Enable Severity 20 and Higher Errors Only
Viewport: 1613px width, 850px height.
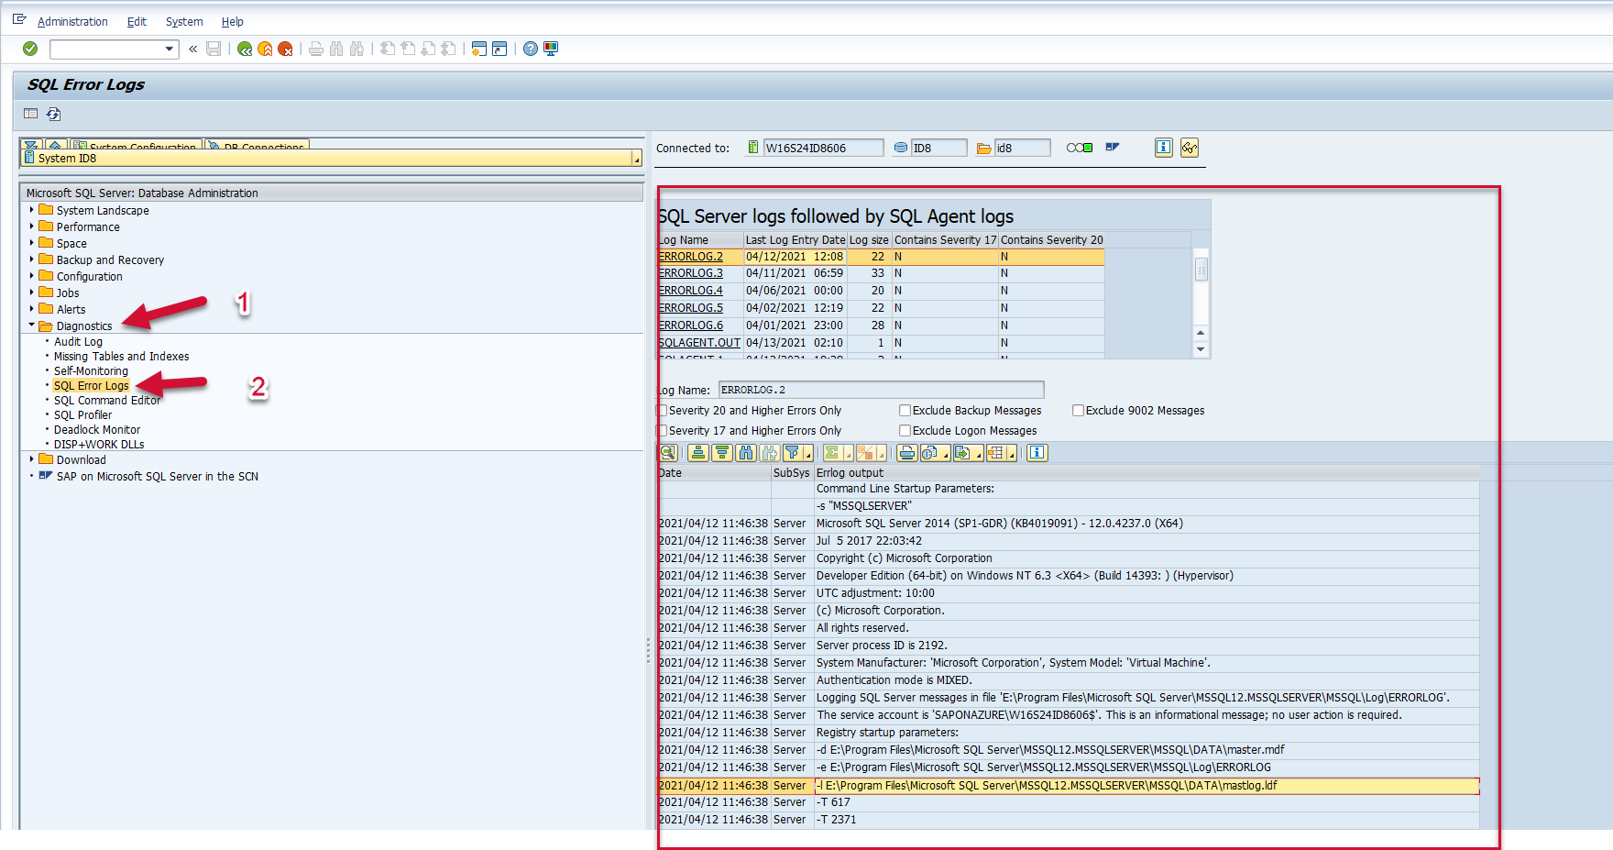(x=663, y=411)
